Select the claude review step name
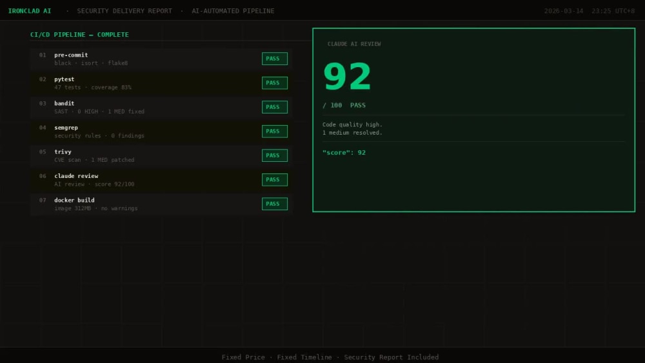This screenshot has height=363, width=645. tap(76, 176)
